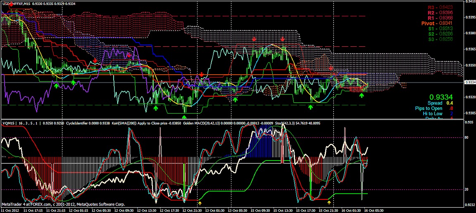This screenshot has width=476, height=213.
Task: Click the green buy arrow near 12 Oct 13:30
Action: (156, 108)
